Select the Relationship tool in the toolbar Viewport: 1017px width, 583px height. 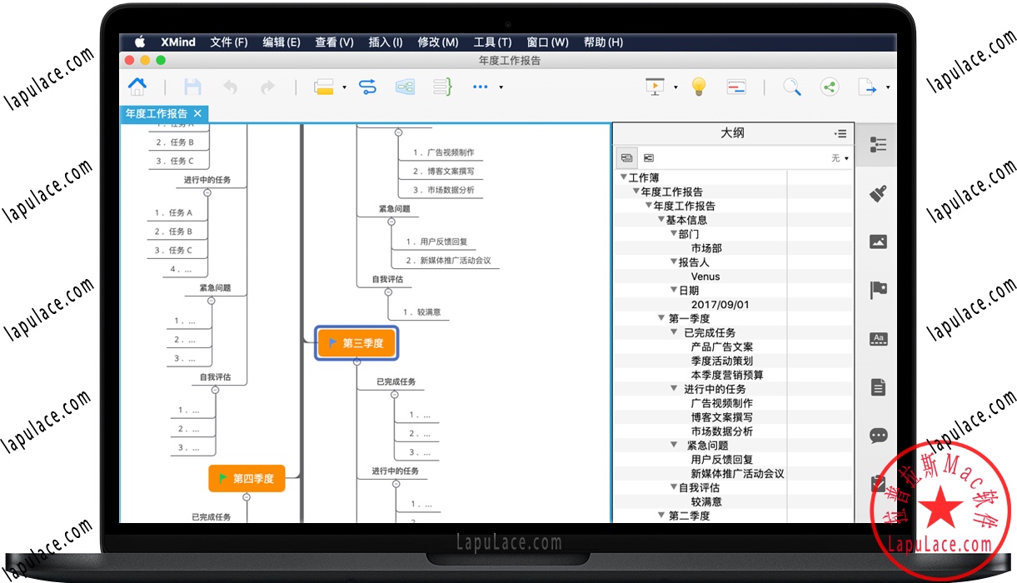click(366, 87)
